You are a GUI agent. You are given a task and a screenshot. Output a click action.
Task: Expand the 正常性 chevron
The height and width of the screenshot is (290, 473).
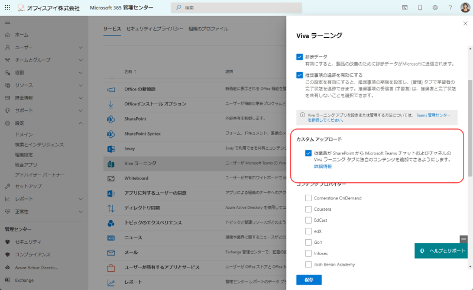pyautogui.click(x=80, y=211)
